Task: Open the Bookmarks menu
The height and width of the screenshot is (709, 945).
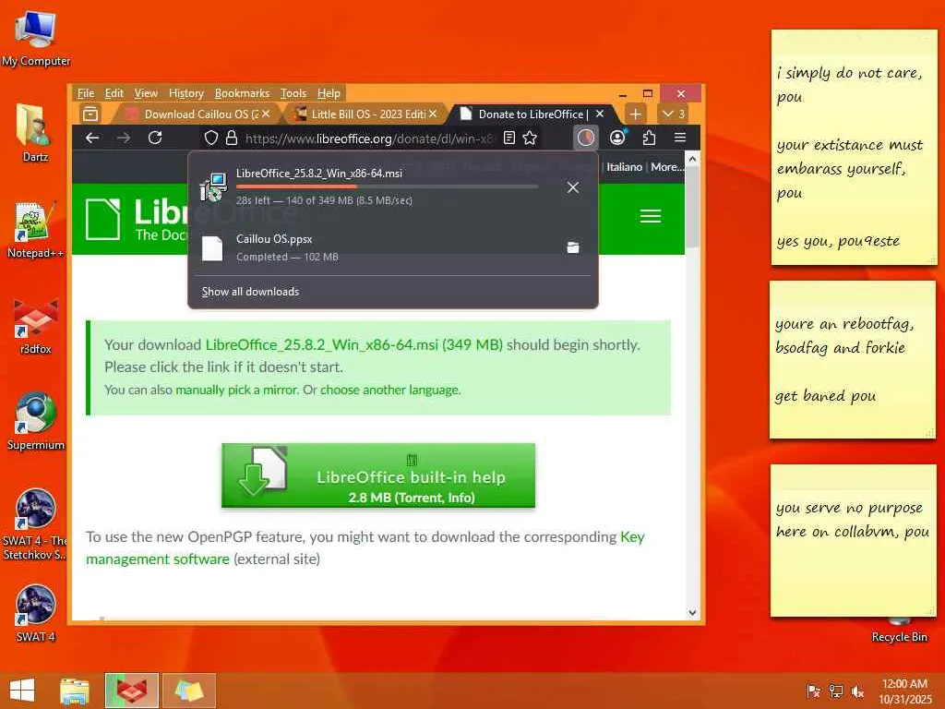Action: tap(242, 93)
